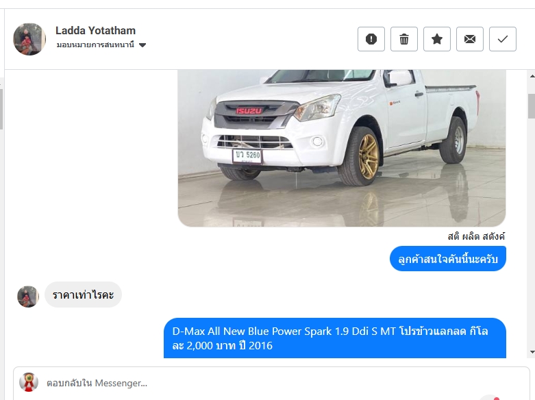Click the dropdown arrow beside assignment text
Screen dimensions: 535x400
(x=142, y=45)
